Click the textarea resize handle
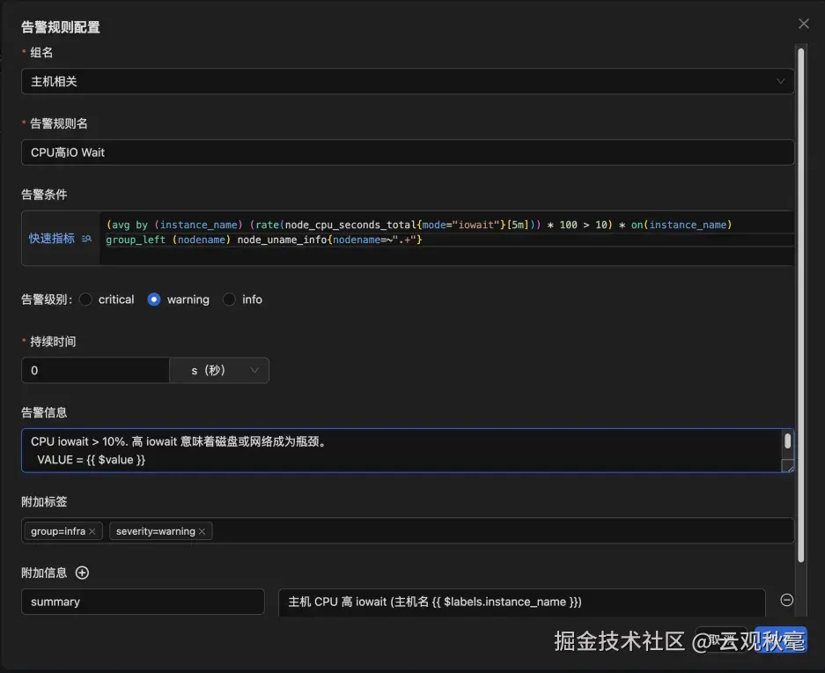 point(788,465)
